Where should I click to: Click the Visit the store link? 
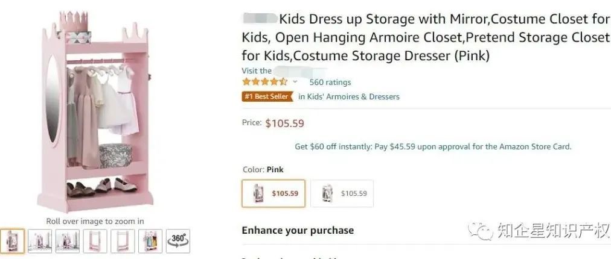click(x=257, y=71)
